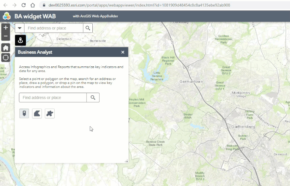This screenshot has height=186, width=290.
Task: Zoom out on the map
Action: click(x=6, y=36)
